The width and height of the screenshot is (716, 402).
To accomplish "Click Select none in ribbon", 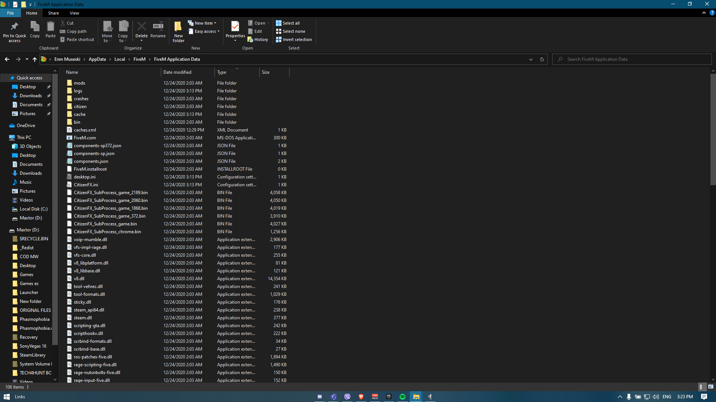I will pos(290,31).
